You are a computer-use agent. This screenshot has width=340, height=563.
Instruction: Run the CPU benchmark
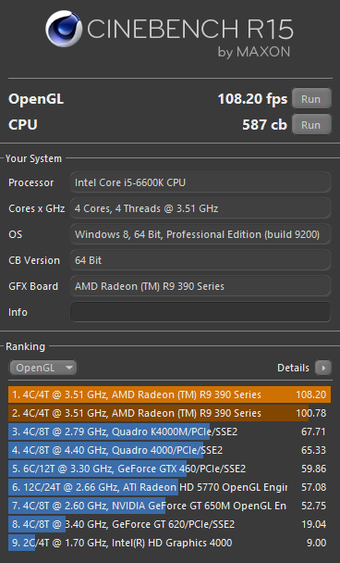pyautogui.click(x=311, y=125)
